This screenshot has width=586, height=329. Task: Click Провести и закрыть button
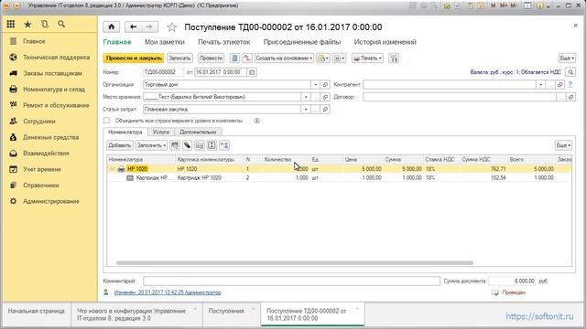(134, 58)
